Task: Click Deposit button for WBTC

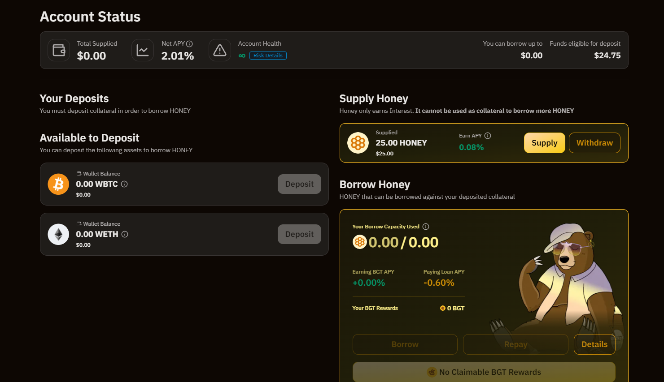Action: pyautogui.click(x=299, y=184)
